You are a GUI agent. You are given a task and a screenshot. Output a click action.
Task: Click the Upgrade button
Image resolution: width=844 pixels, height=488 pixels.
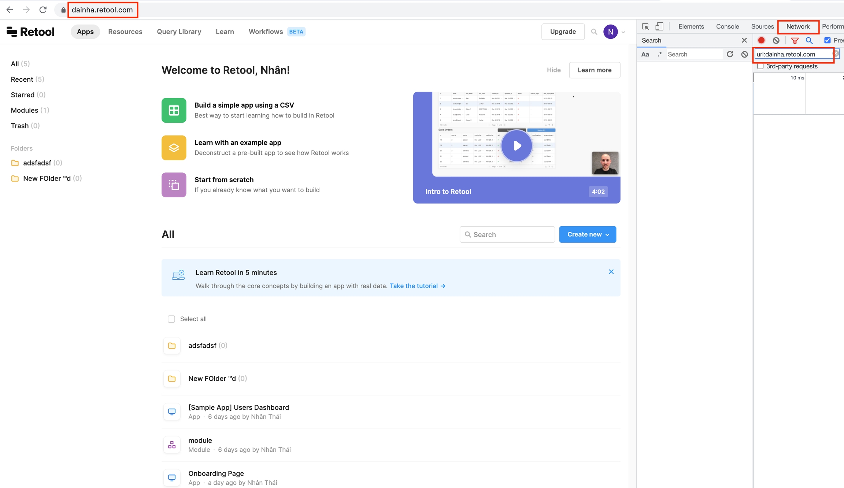[x=563, y=31]
